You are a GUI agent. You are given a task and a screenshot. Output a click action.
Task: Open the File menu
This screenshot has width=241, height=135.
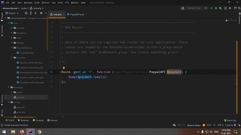click(x=8, y=3)
